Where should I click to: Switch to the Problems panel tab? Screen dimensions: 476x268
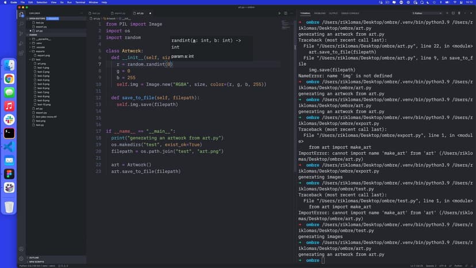click(x=320, y=13)
